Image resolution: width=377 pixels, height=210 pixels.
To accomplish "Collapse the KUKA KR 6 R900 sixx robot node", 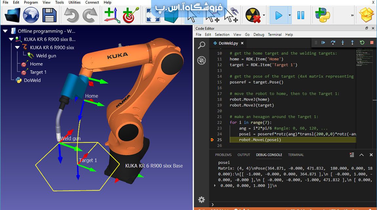I will [18, 48].
